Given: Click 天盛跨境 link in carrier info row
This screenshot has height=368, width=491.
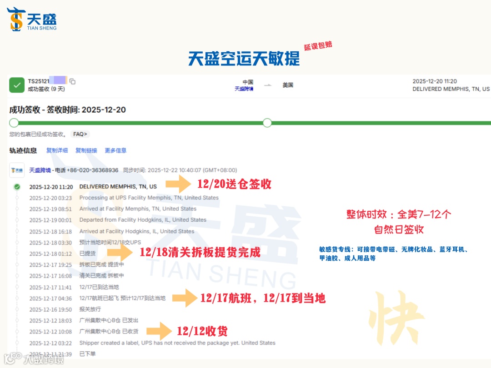Looking at the screenshot, I should pos(40,170).
